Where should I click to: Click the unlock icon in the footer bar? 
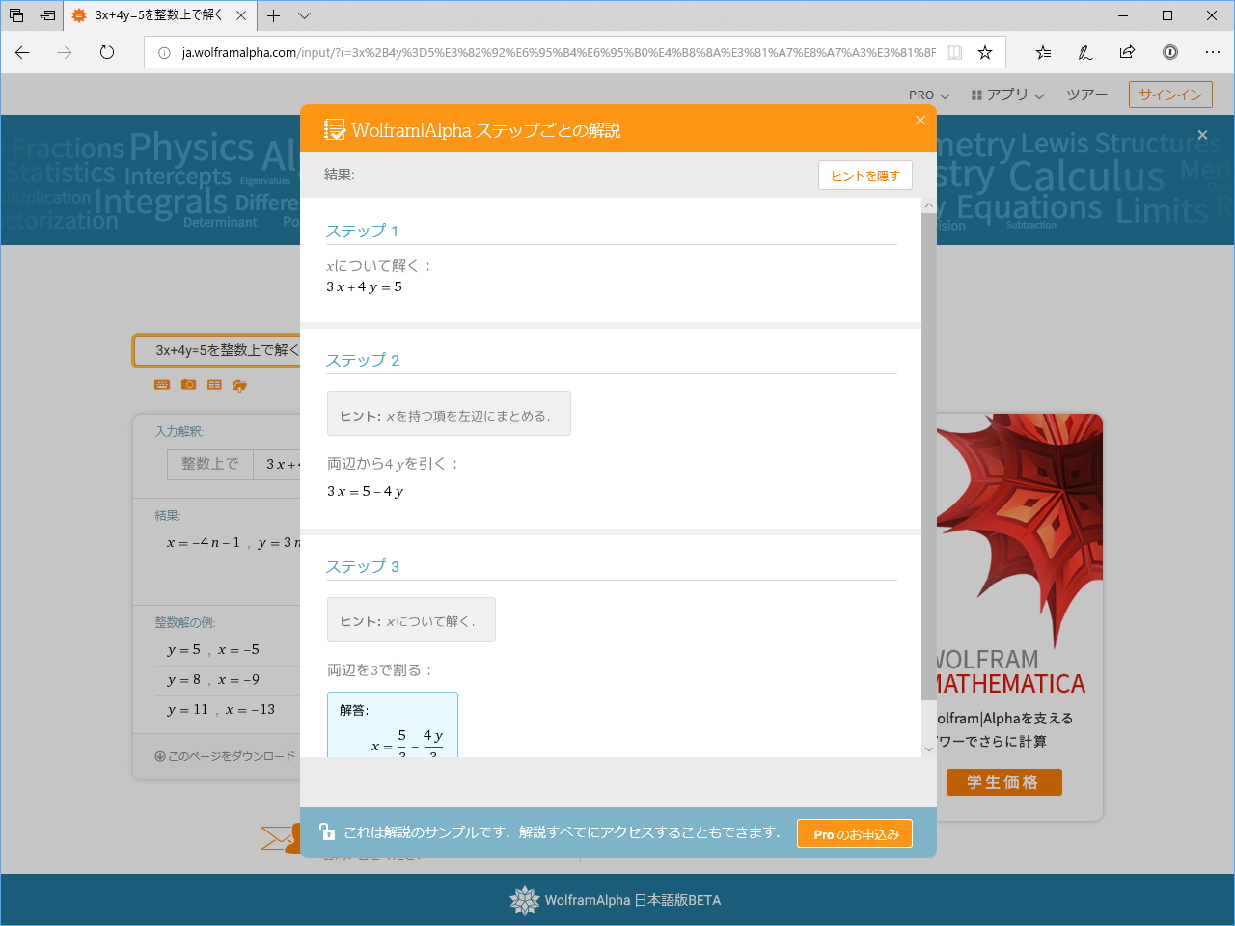[x=327, y=831]
